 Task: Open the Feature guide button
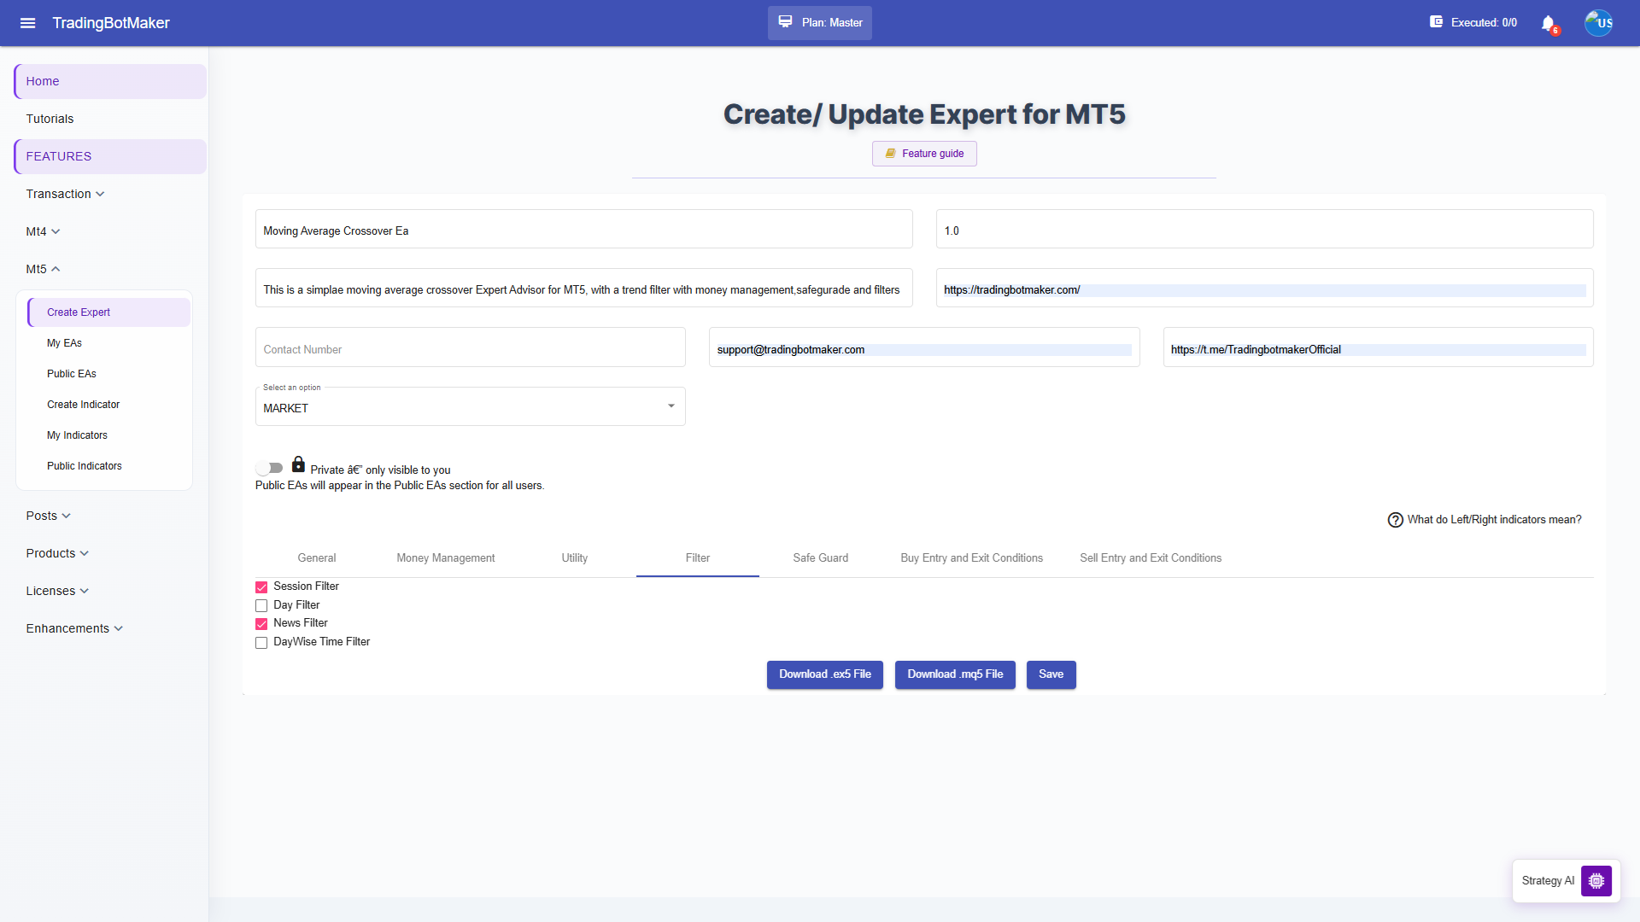coord(924,154)
